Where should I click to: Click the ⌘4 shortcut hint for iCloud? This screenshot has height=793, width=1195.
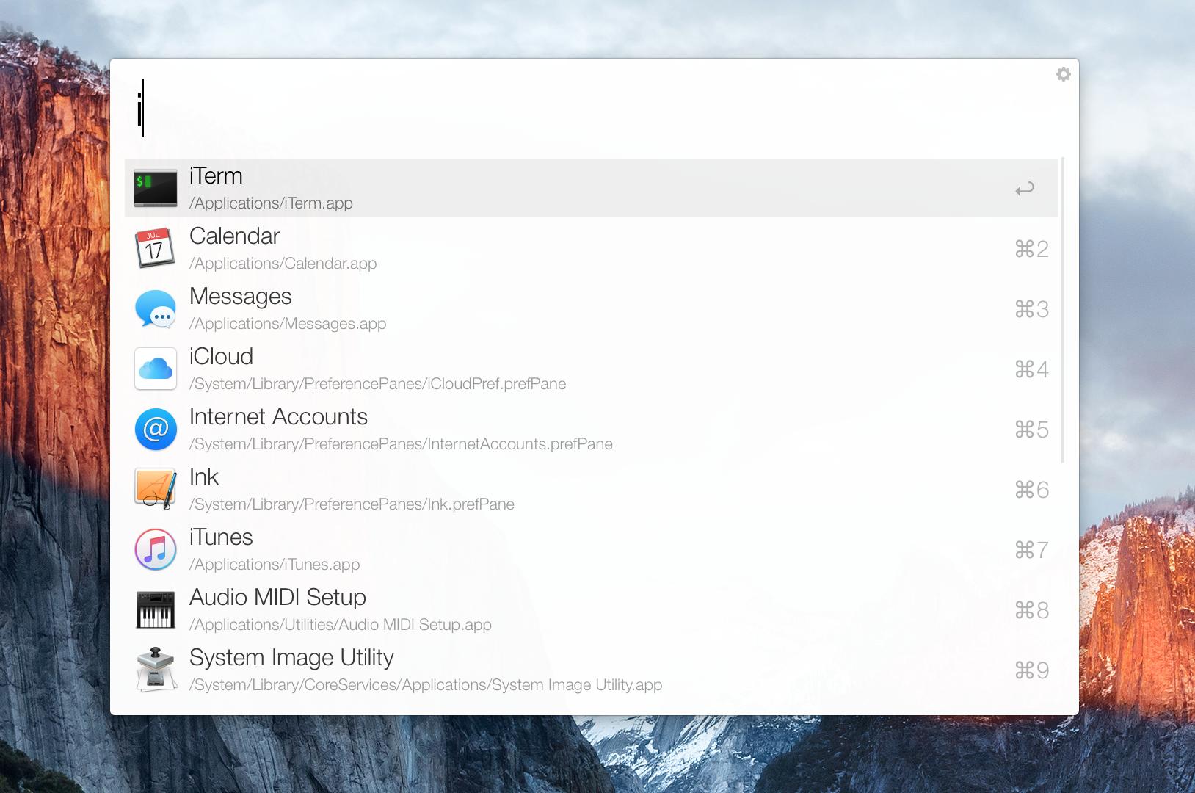[1031, 369]
